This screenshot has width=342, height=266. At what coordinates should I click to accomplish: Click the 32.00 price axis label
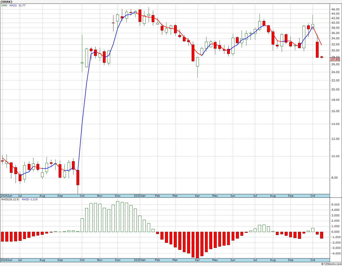(335, 44)
